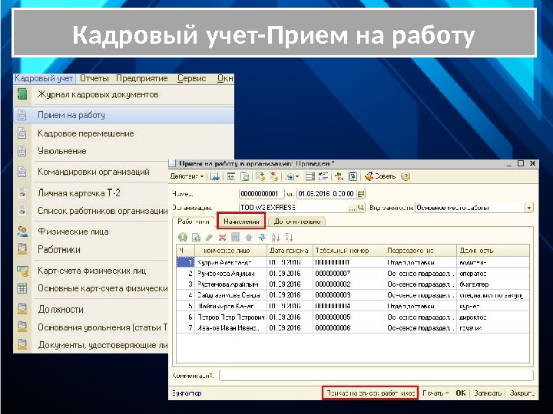This screenshot has height=414, width=553.
Task: Click the Дата приема column header
Action: [x=290, y=251]
